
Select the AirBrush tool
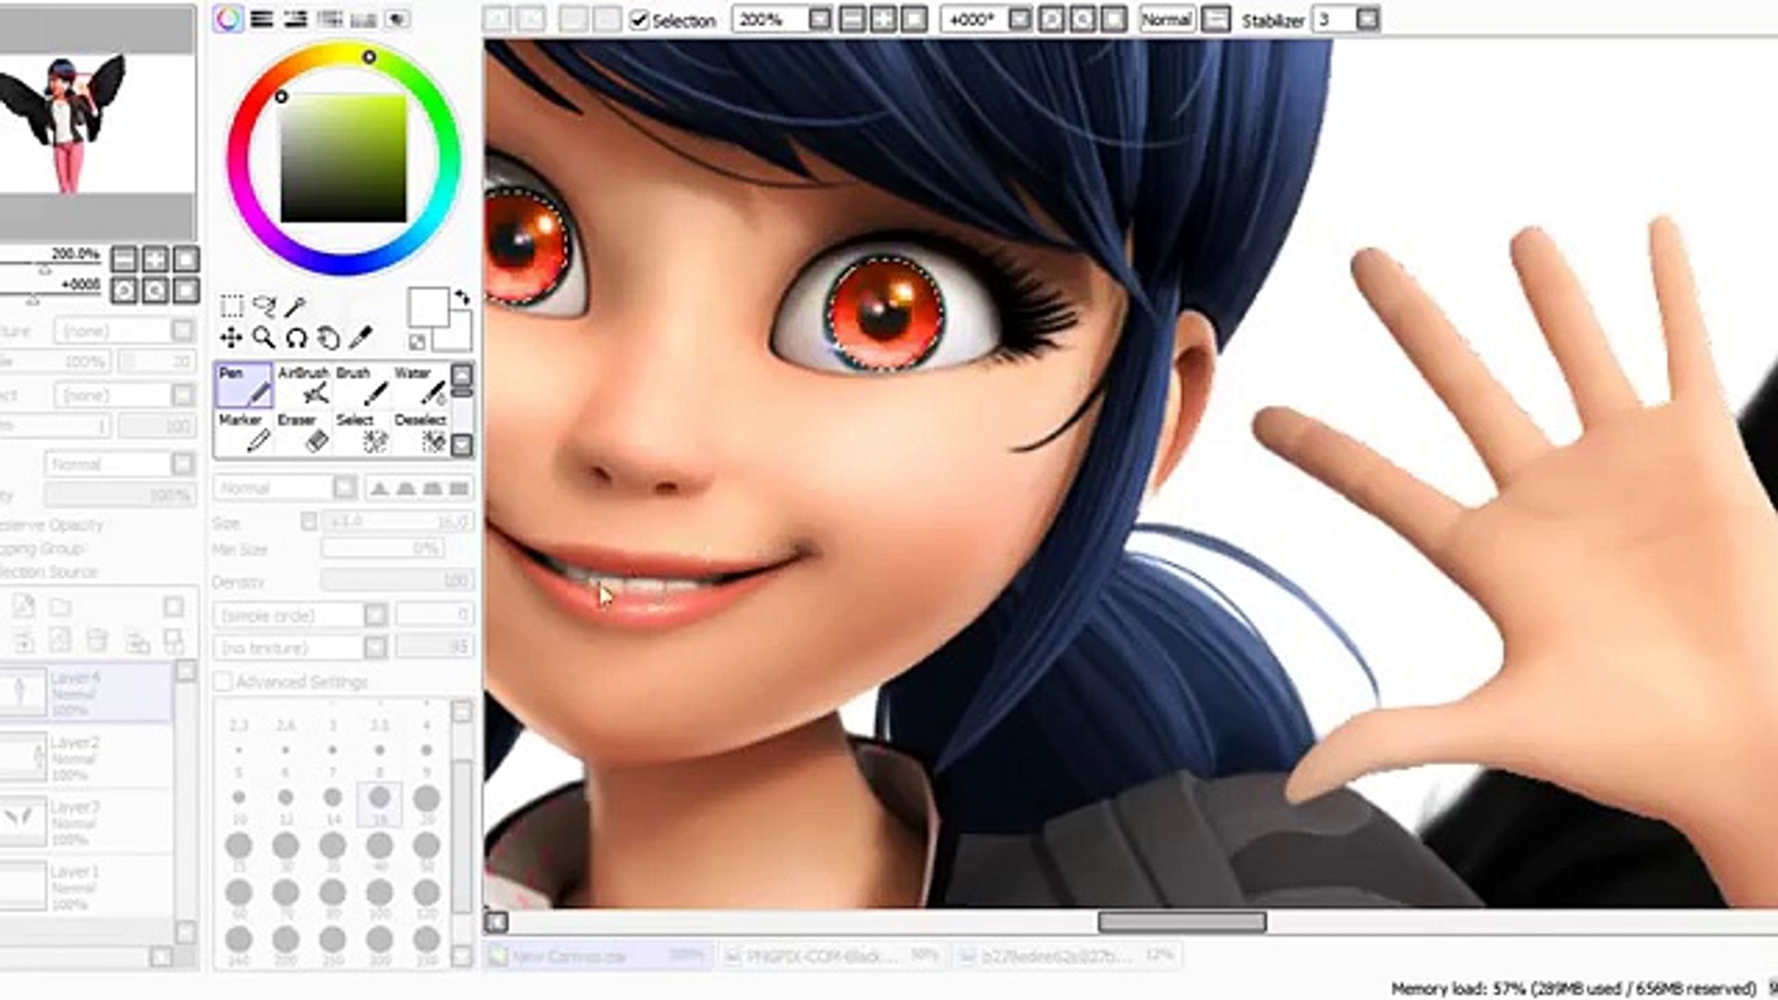pyautogui.click(x=304, y=385)
